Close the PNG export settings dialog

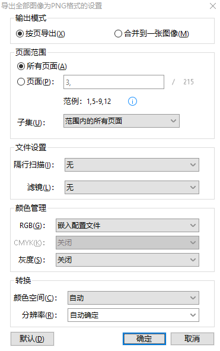[213, 6]
